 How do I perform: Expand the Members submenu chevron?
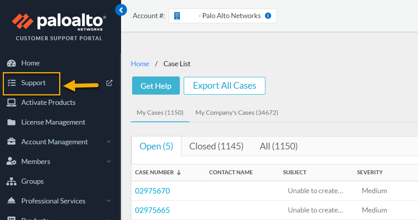coord(109,162)
